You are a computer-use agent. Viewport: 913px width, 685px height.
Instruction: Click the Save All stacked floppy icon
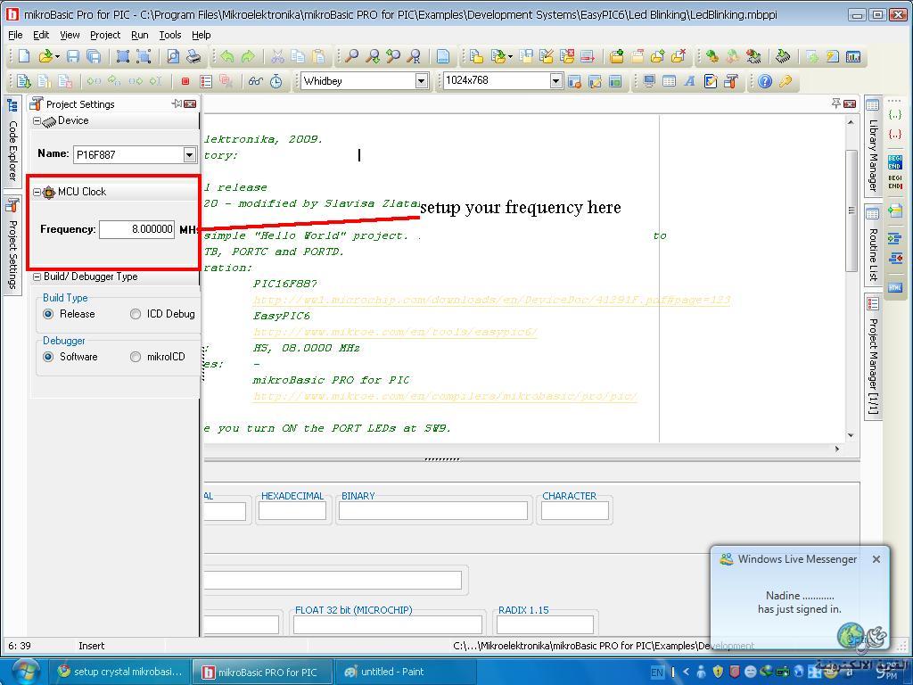click(93, 56)
